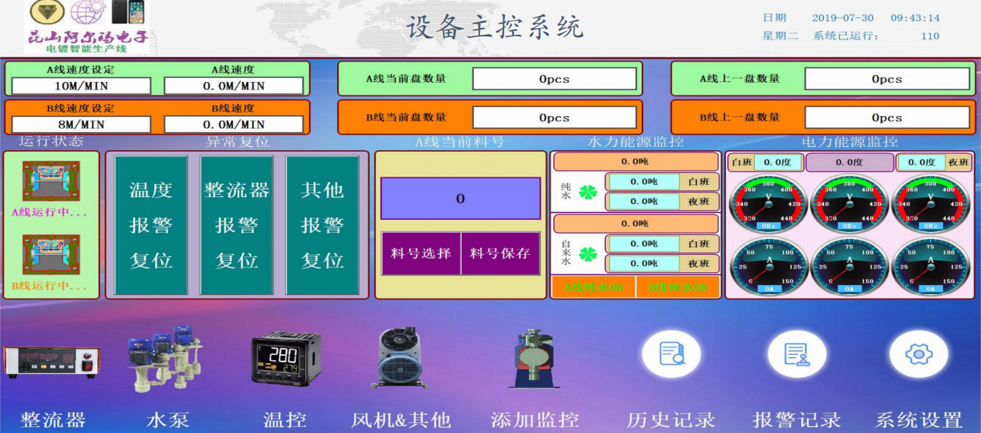Click the A线运行中 status machine icon
Screen dimensions: 981x433
click(x=51, y=181)
